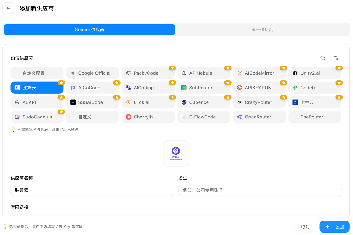The height and width of the screenshot is (235, 353).
Task: Toggle the A-Z sort order icon
Action: point(336,58)
